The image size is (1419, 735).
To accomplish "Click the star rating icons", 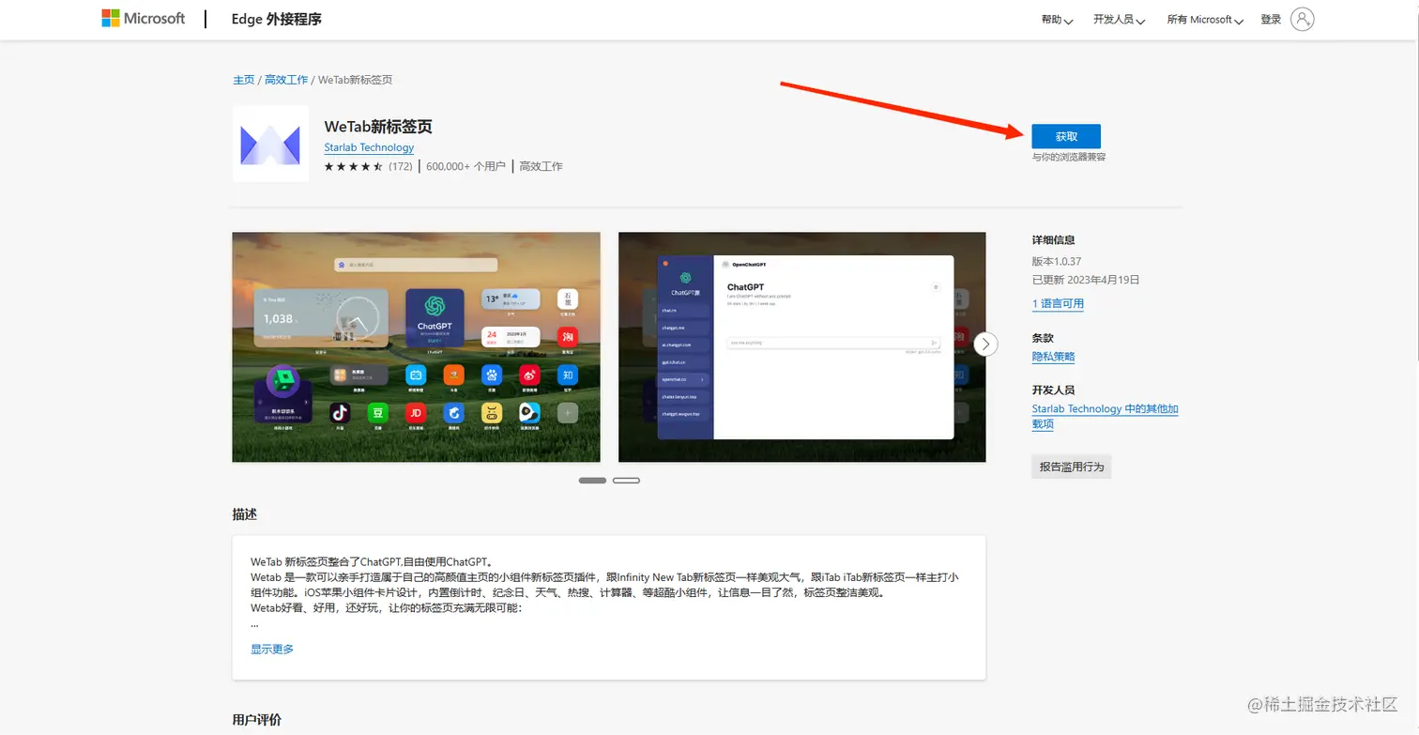I will pos(353,166).
